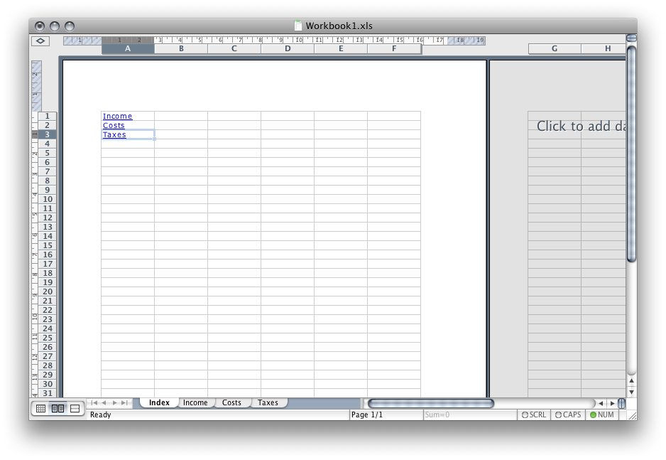Viewport: 666px width, 460px height.
Task: Minimize the Workbook1.xls window
Action: pos(55,26)
